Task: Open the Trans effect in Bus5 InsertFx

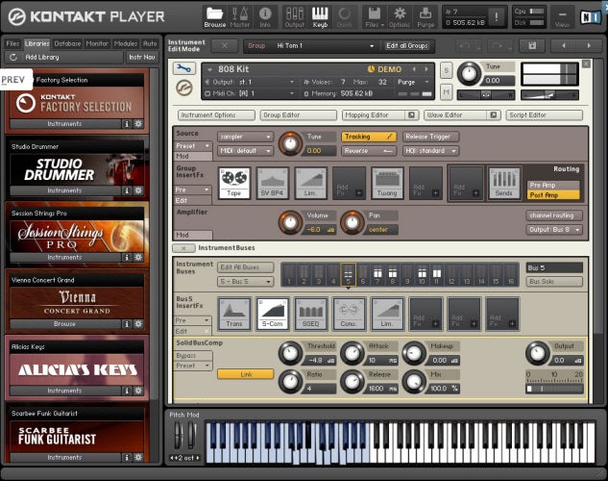Action: coord(233,314)
